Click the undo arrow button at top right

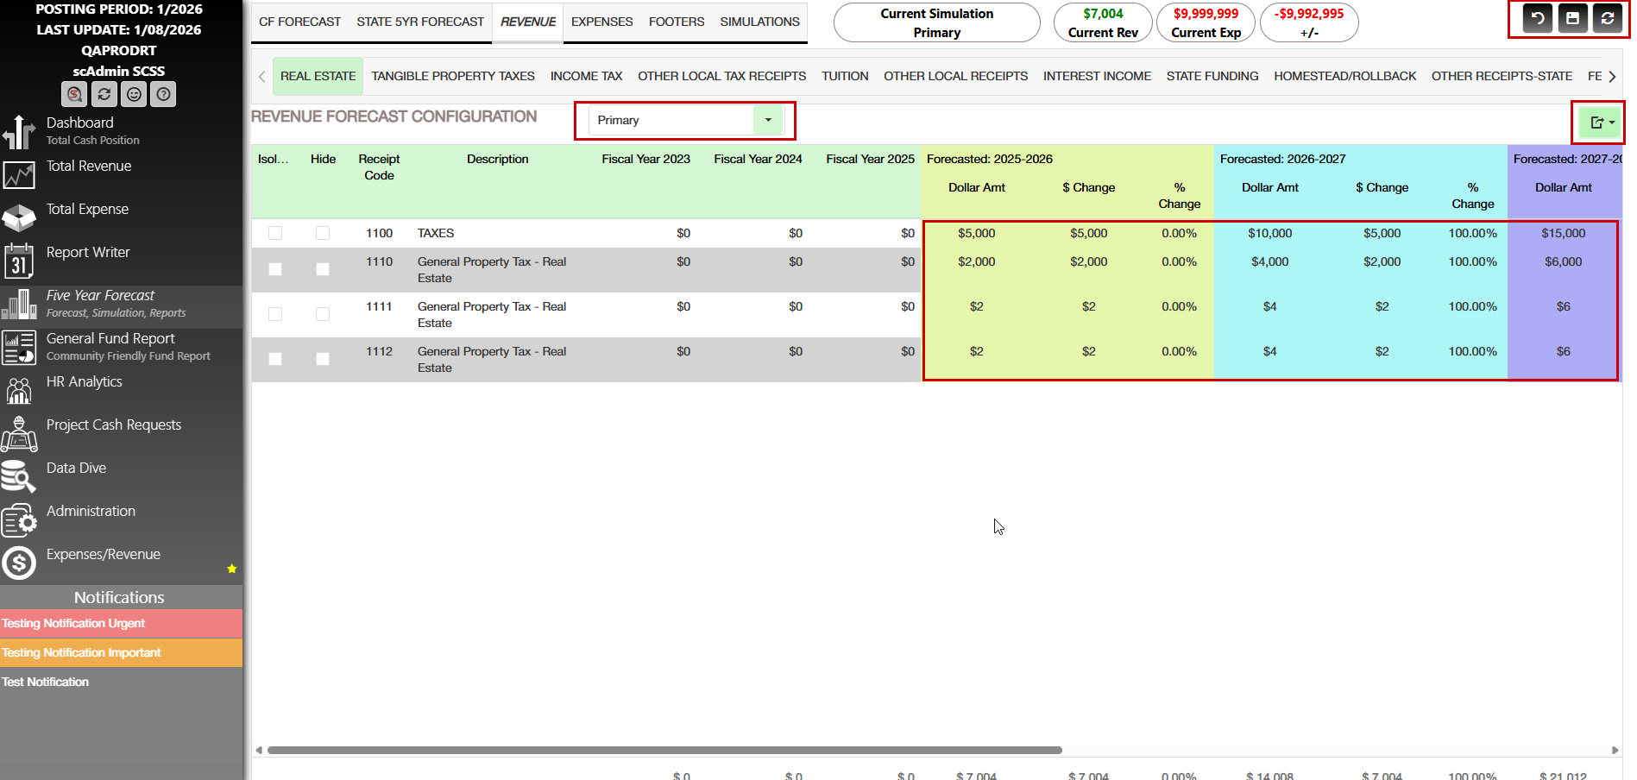1538,18
